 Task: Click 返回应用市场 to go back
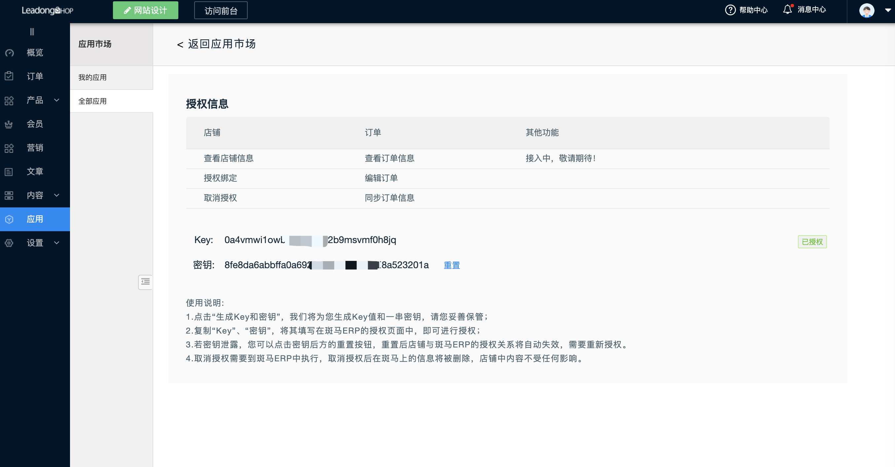216,44
